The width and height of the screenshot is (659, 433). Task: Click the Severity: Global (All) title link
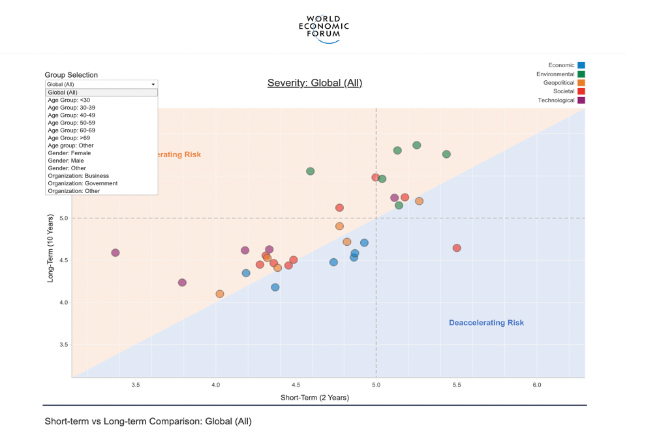[x=314, y=83]
